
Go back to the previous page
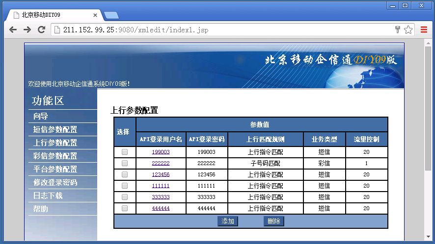[x=13, y=29]
